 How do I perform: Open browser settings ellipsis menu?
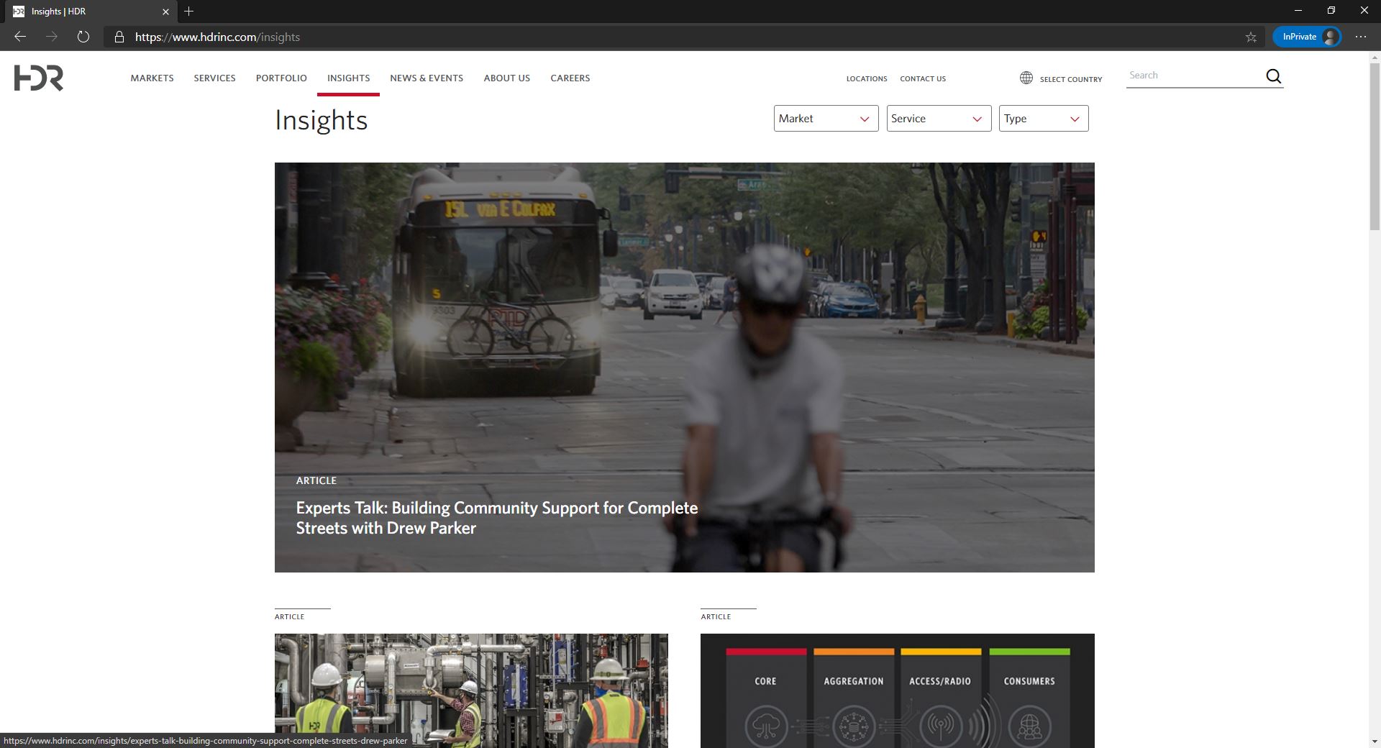click(x=1360, y=37)
